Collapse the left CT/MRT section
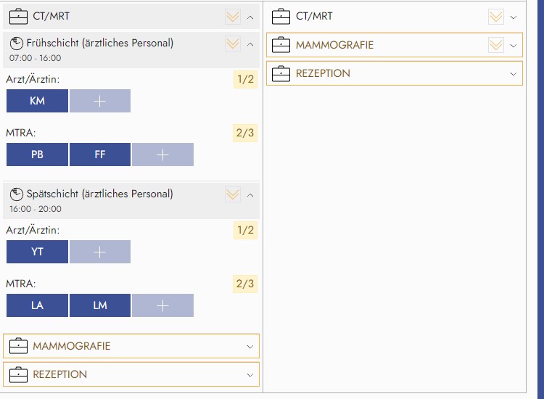Image resolution: width=544 pixels, height=399 pixels. point(250,16)
